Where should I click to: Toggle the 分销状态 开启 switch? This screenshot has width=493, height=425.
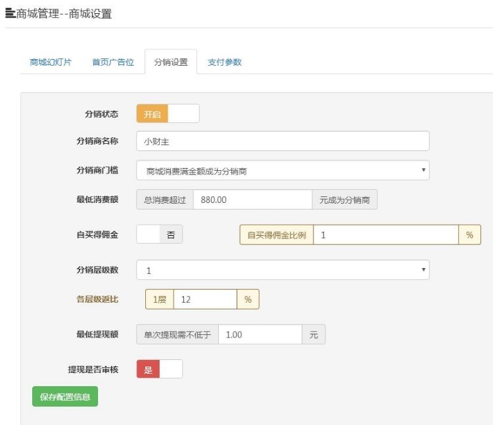coord(168,114)
